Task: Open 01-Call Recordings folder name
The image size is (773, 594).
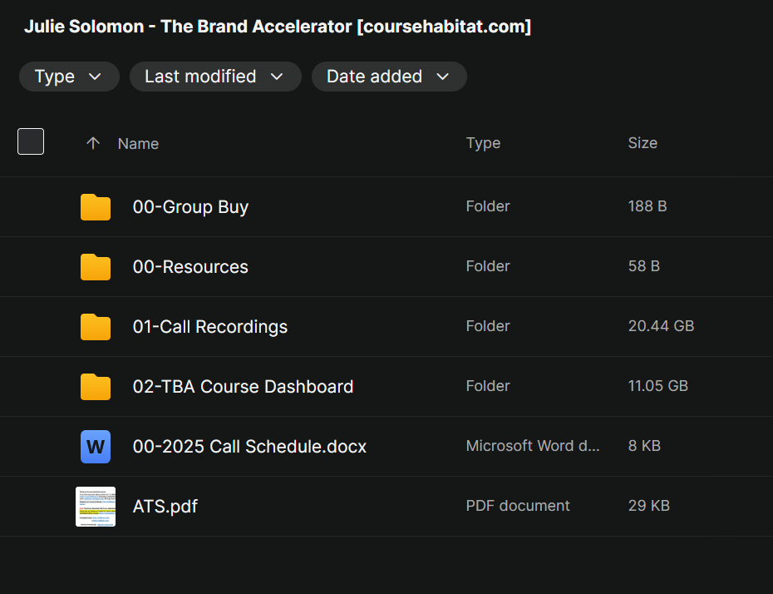Action: 210,327
